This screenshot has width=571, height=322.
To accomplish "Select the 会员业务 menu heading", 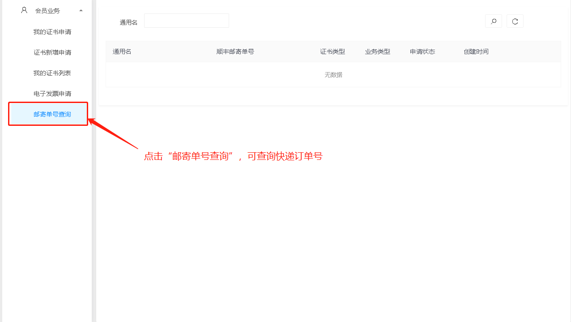I will (x=47, y=10).
